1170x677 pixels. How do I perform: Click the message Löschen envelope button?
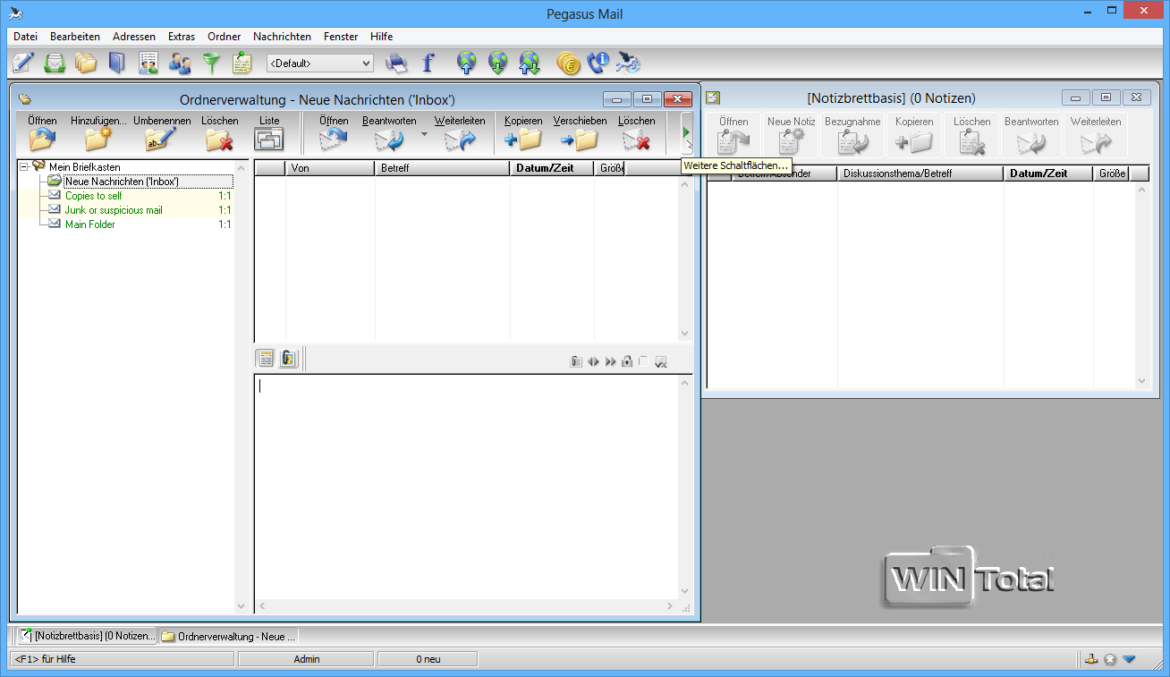coord(637,132)
